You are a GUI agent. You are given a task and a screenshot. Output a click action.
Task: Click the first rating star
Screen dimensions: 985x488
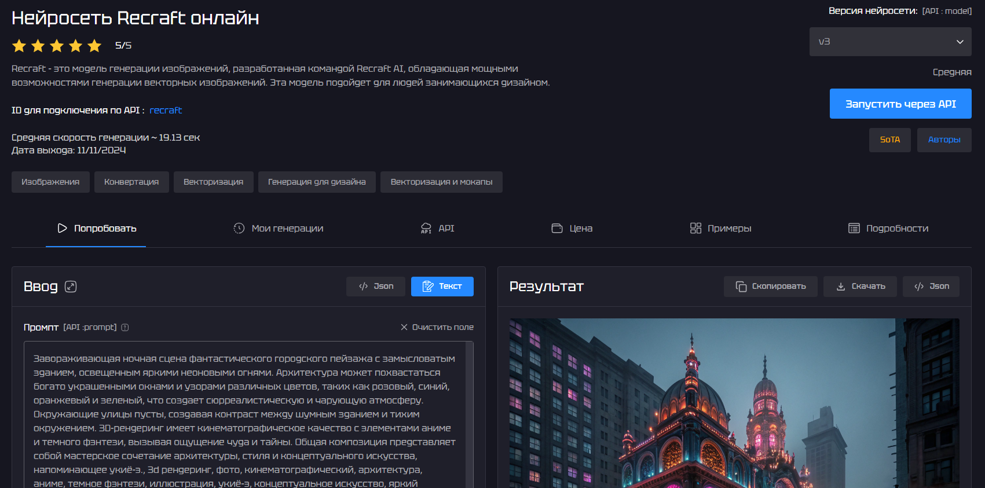point(19,46)
